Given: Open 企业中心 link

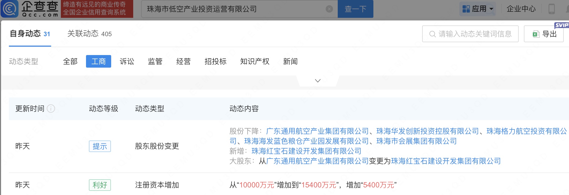Looking at the screenshot, I should [x=521, y=9].
